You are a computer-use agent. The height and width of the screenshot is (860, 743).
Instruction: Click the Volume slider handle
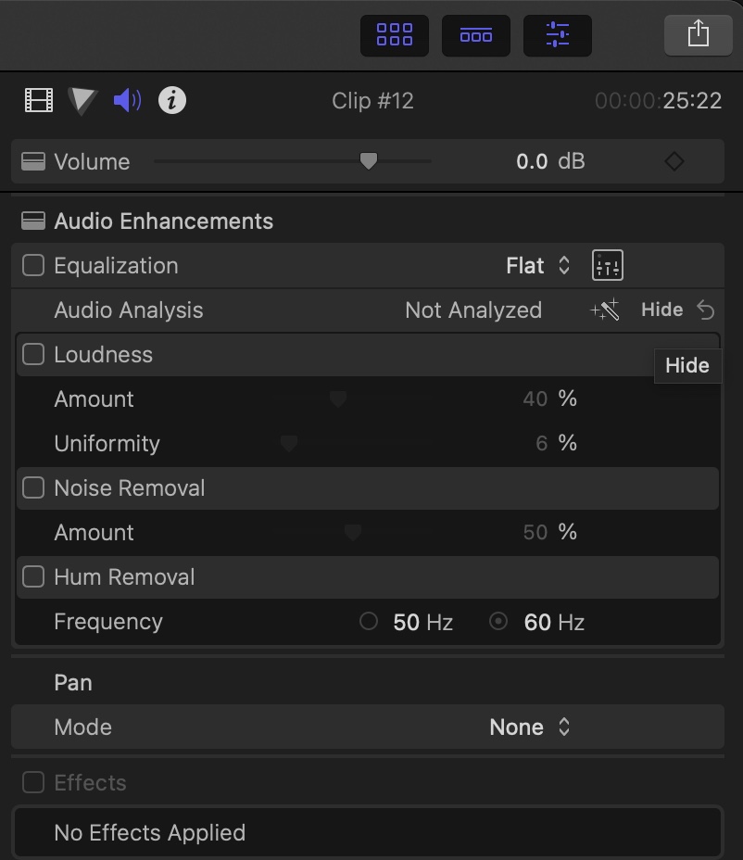click(369, 161)
